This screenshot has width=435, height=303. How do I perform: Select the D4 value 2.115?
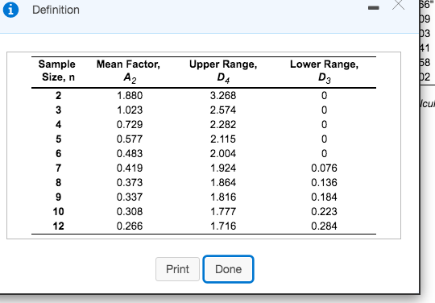tap(223, 139)
